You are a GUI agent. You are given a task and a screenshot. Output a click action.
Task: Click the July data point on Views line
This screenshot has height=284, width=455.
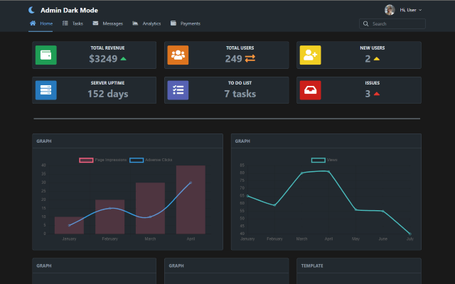[x=410, y=234]
